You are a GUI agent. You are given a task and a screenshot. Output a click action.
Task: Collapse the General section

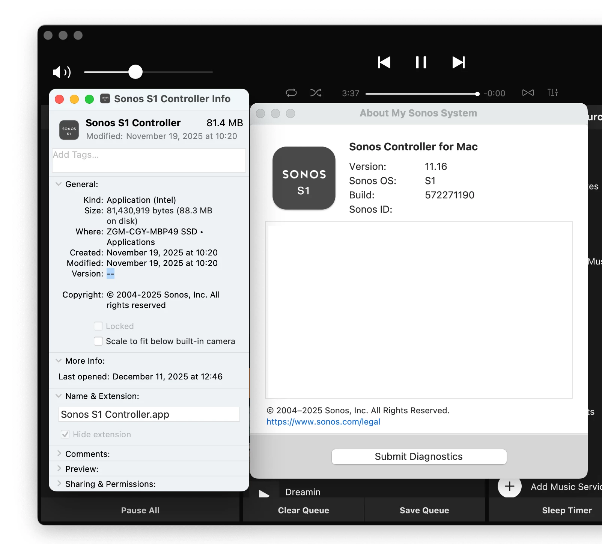point(59,184)
